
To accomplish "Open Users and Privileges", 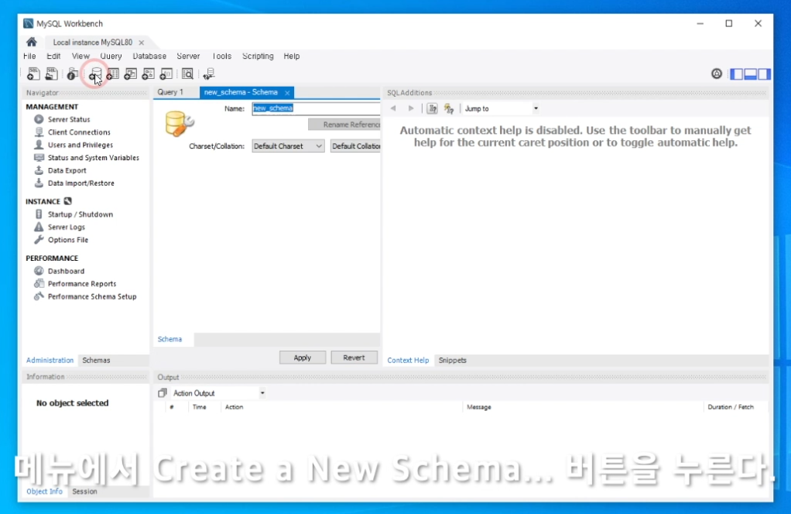I will click(x=80, y=145).
